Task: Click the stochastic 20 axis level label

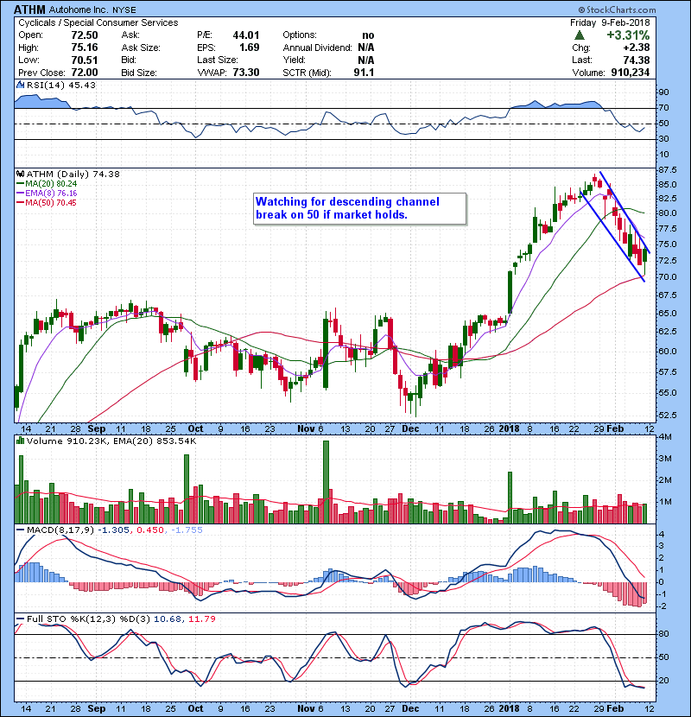Action: tap(664, 681)
